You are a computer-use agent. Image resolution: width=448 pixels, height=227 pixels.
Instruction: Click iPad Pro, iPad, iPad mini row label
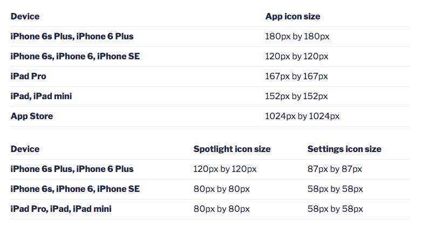click(x=61, y=209)
